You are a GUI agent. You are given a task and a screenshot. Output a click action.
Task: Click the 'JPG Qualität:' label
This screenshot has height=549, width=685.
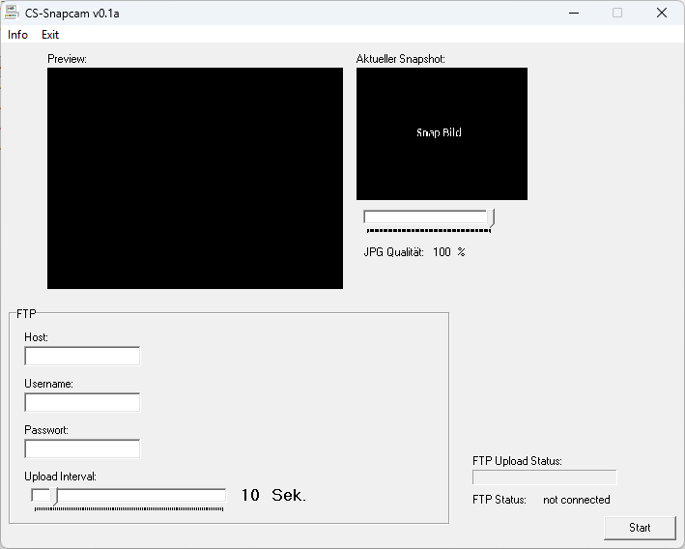point(393,251)
